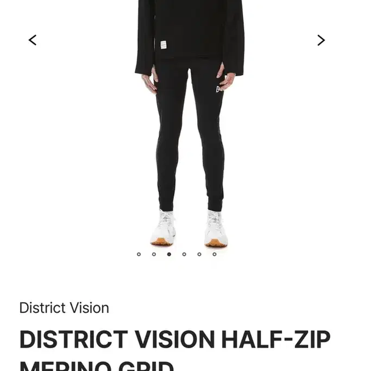The height and width of the screenshot is (371, 371).
Task: Select the second carousel dot
Action: [154, 254]
